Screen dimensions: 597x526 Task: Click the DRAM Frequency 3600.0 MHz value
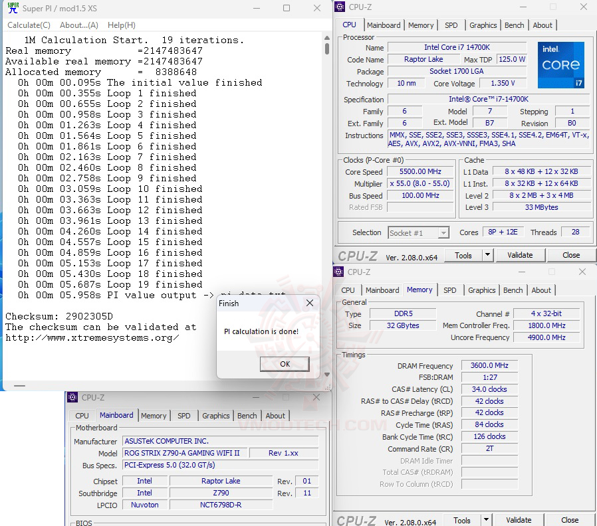point(489,365)
